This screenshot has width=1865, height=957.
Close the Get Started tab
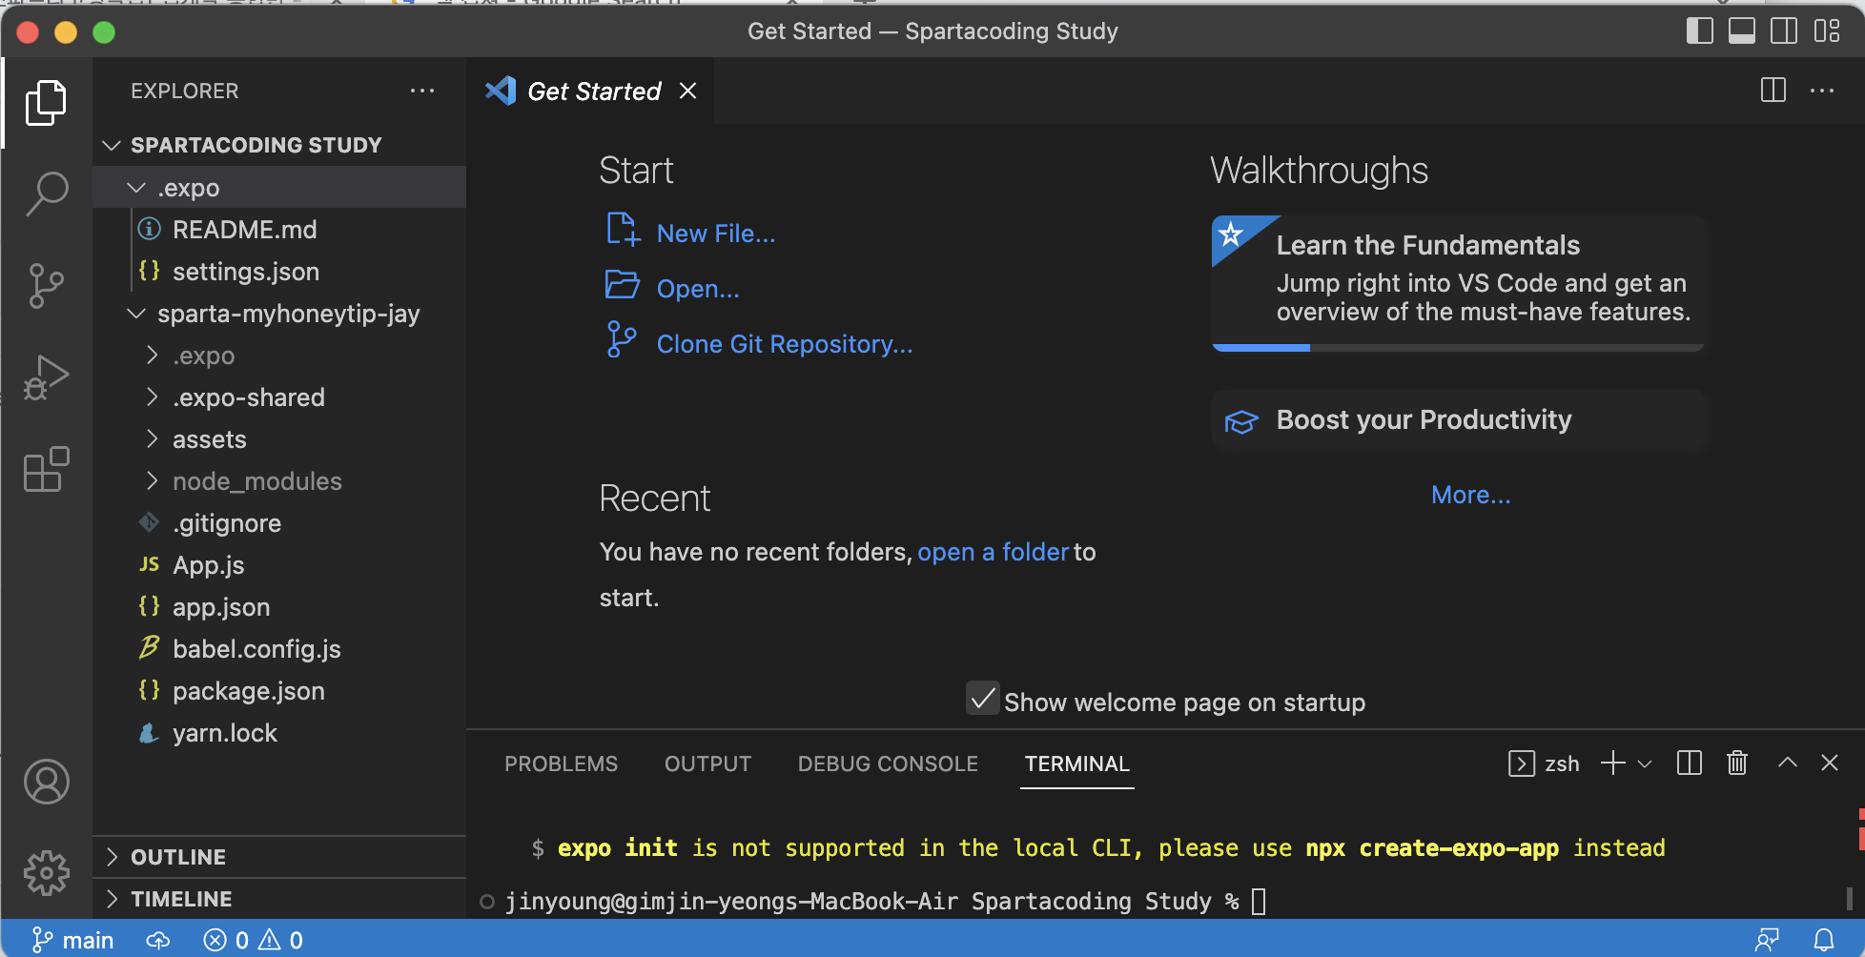click(x=687, y=91)
